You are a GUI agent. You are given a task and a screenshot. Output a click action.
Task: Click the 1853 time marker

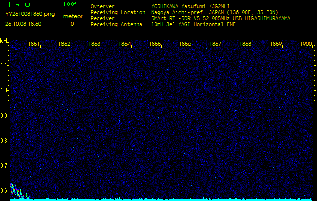[94, 44]
